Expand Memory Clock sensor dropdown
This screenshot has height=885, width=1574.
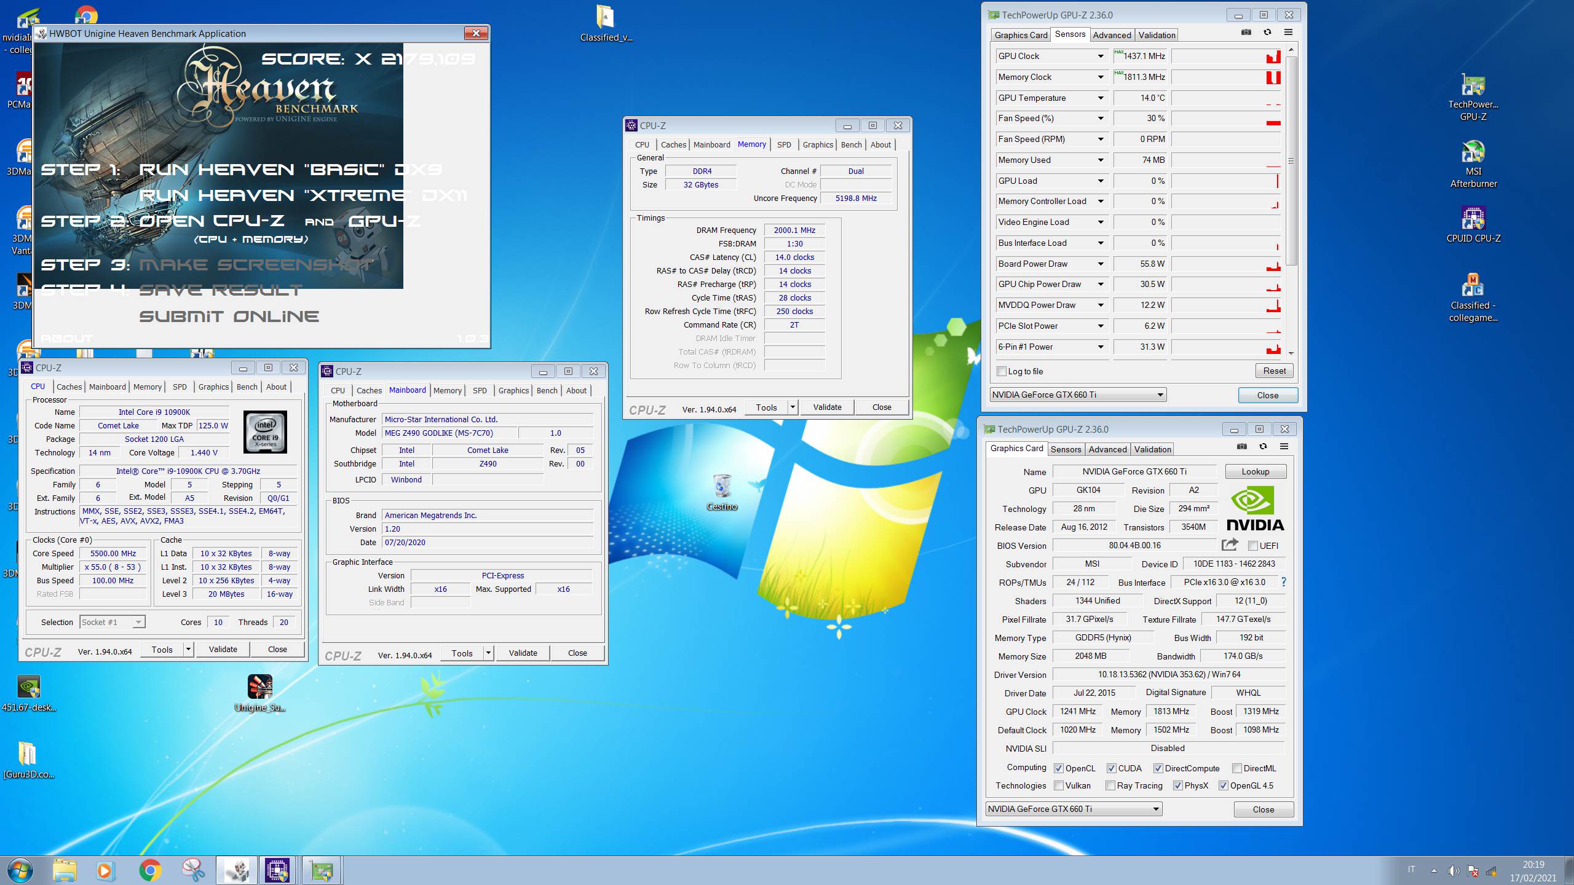tap(1101, 77)
